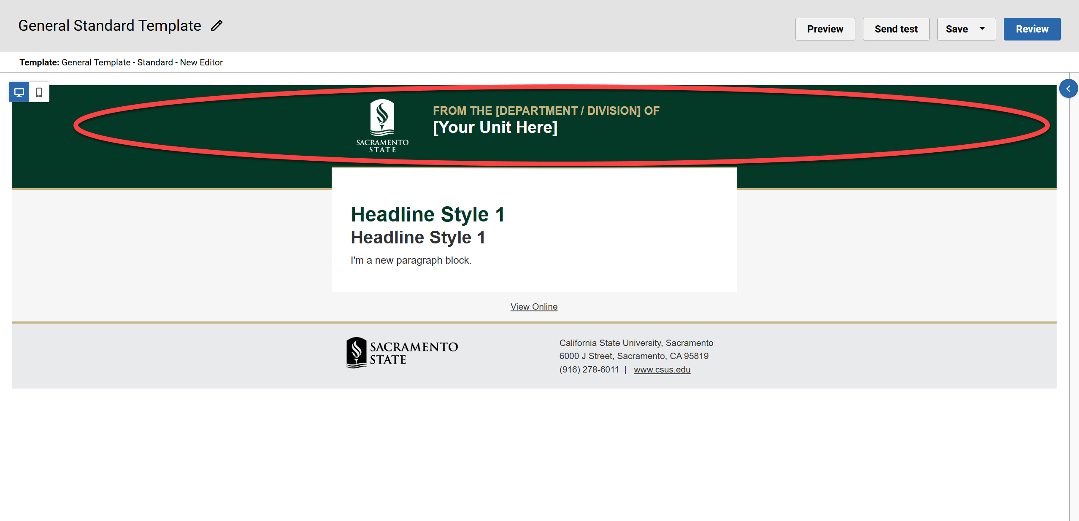Select the [Your Unit Here] header text

(495, 127)
